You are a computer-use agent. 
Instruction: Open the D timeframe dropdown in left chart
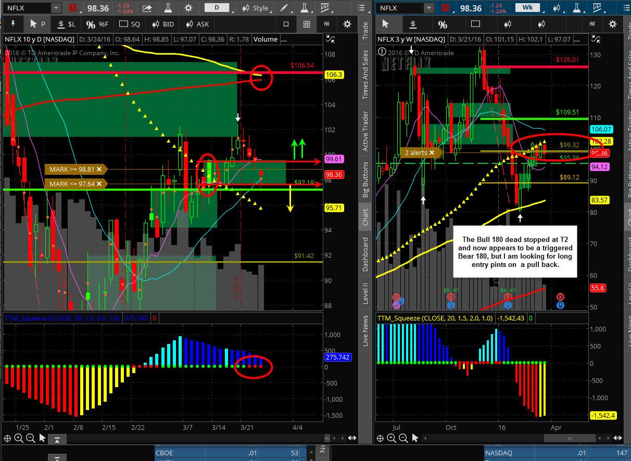point(217,8)
